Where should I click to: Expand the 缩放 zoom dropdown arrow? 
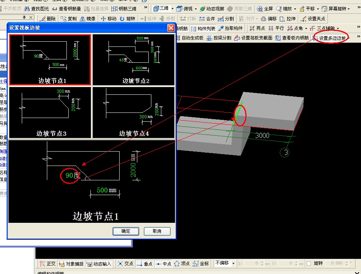pos(295,9)
